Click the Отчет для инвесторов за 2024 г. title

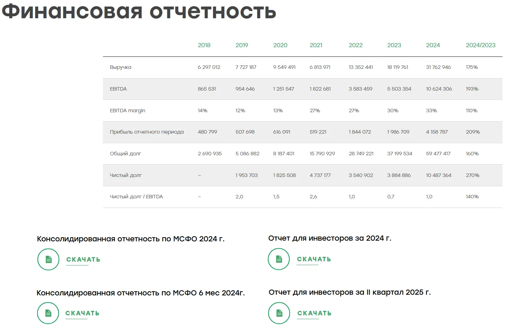pyautogui.click(x=330, y=238)
